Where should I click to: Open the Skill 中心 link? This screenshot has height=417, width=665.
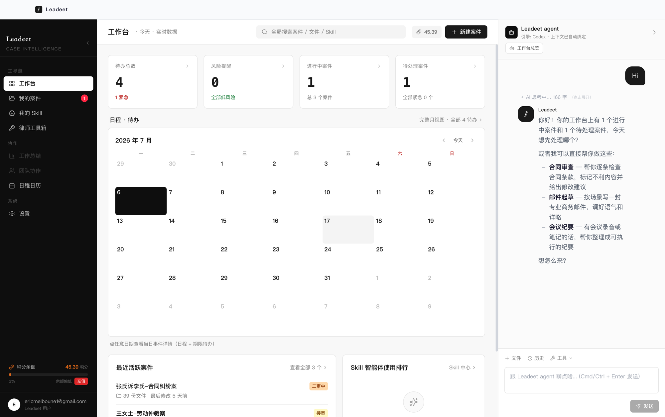(x=462, y=367)
